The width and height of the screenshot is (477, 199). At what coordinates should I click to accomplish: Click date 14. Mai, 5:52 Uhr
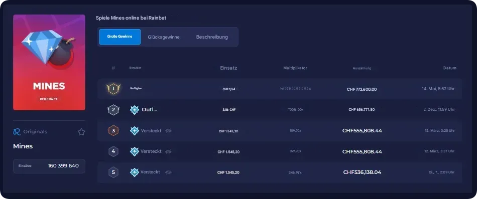438,89
